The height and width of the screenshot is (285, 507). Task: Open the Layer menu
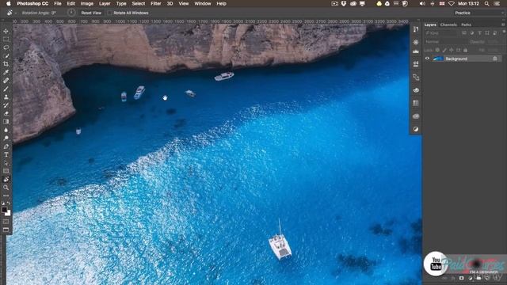(x=105, y=3)
